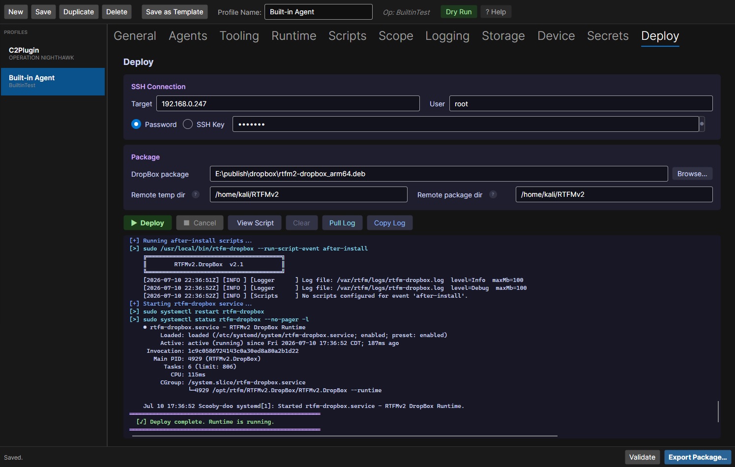Open the Device tab

556,36
